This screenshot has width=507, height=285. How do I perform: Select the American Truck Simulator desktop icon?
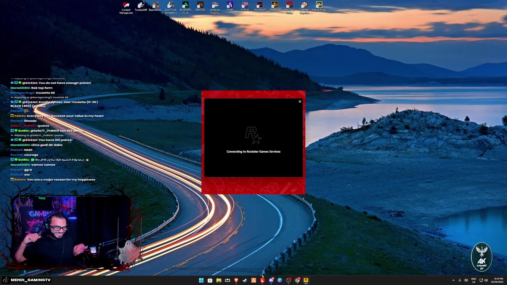[215, 8]
